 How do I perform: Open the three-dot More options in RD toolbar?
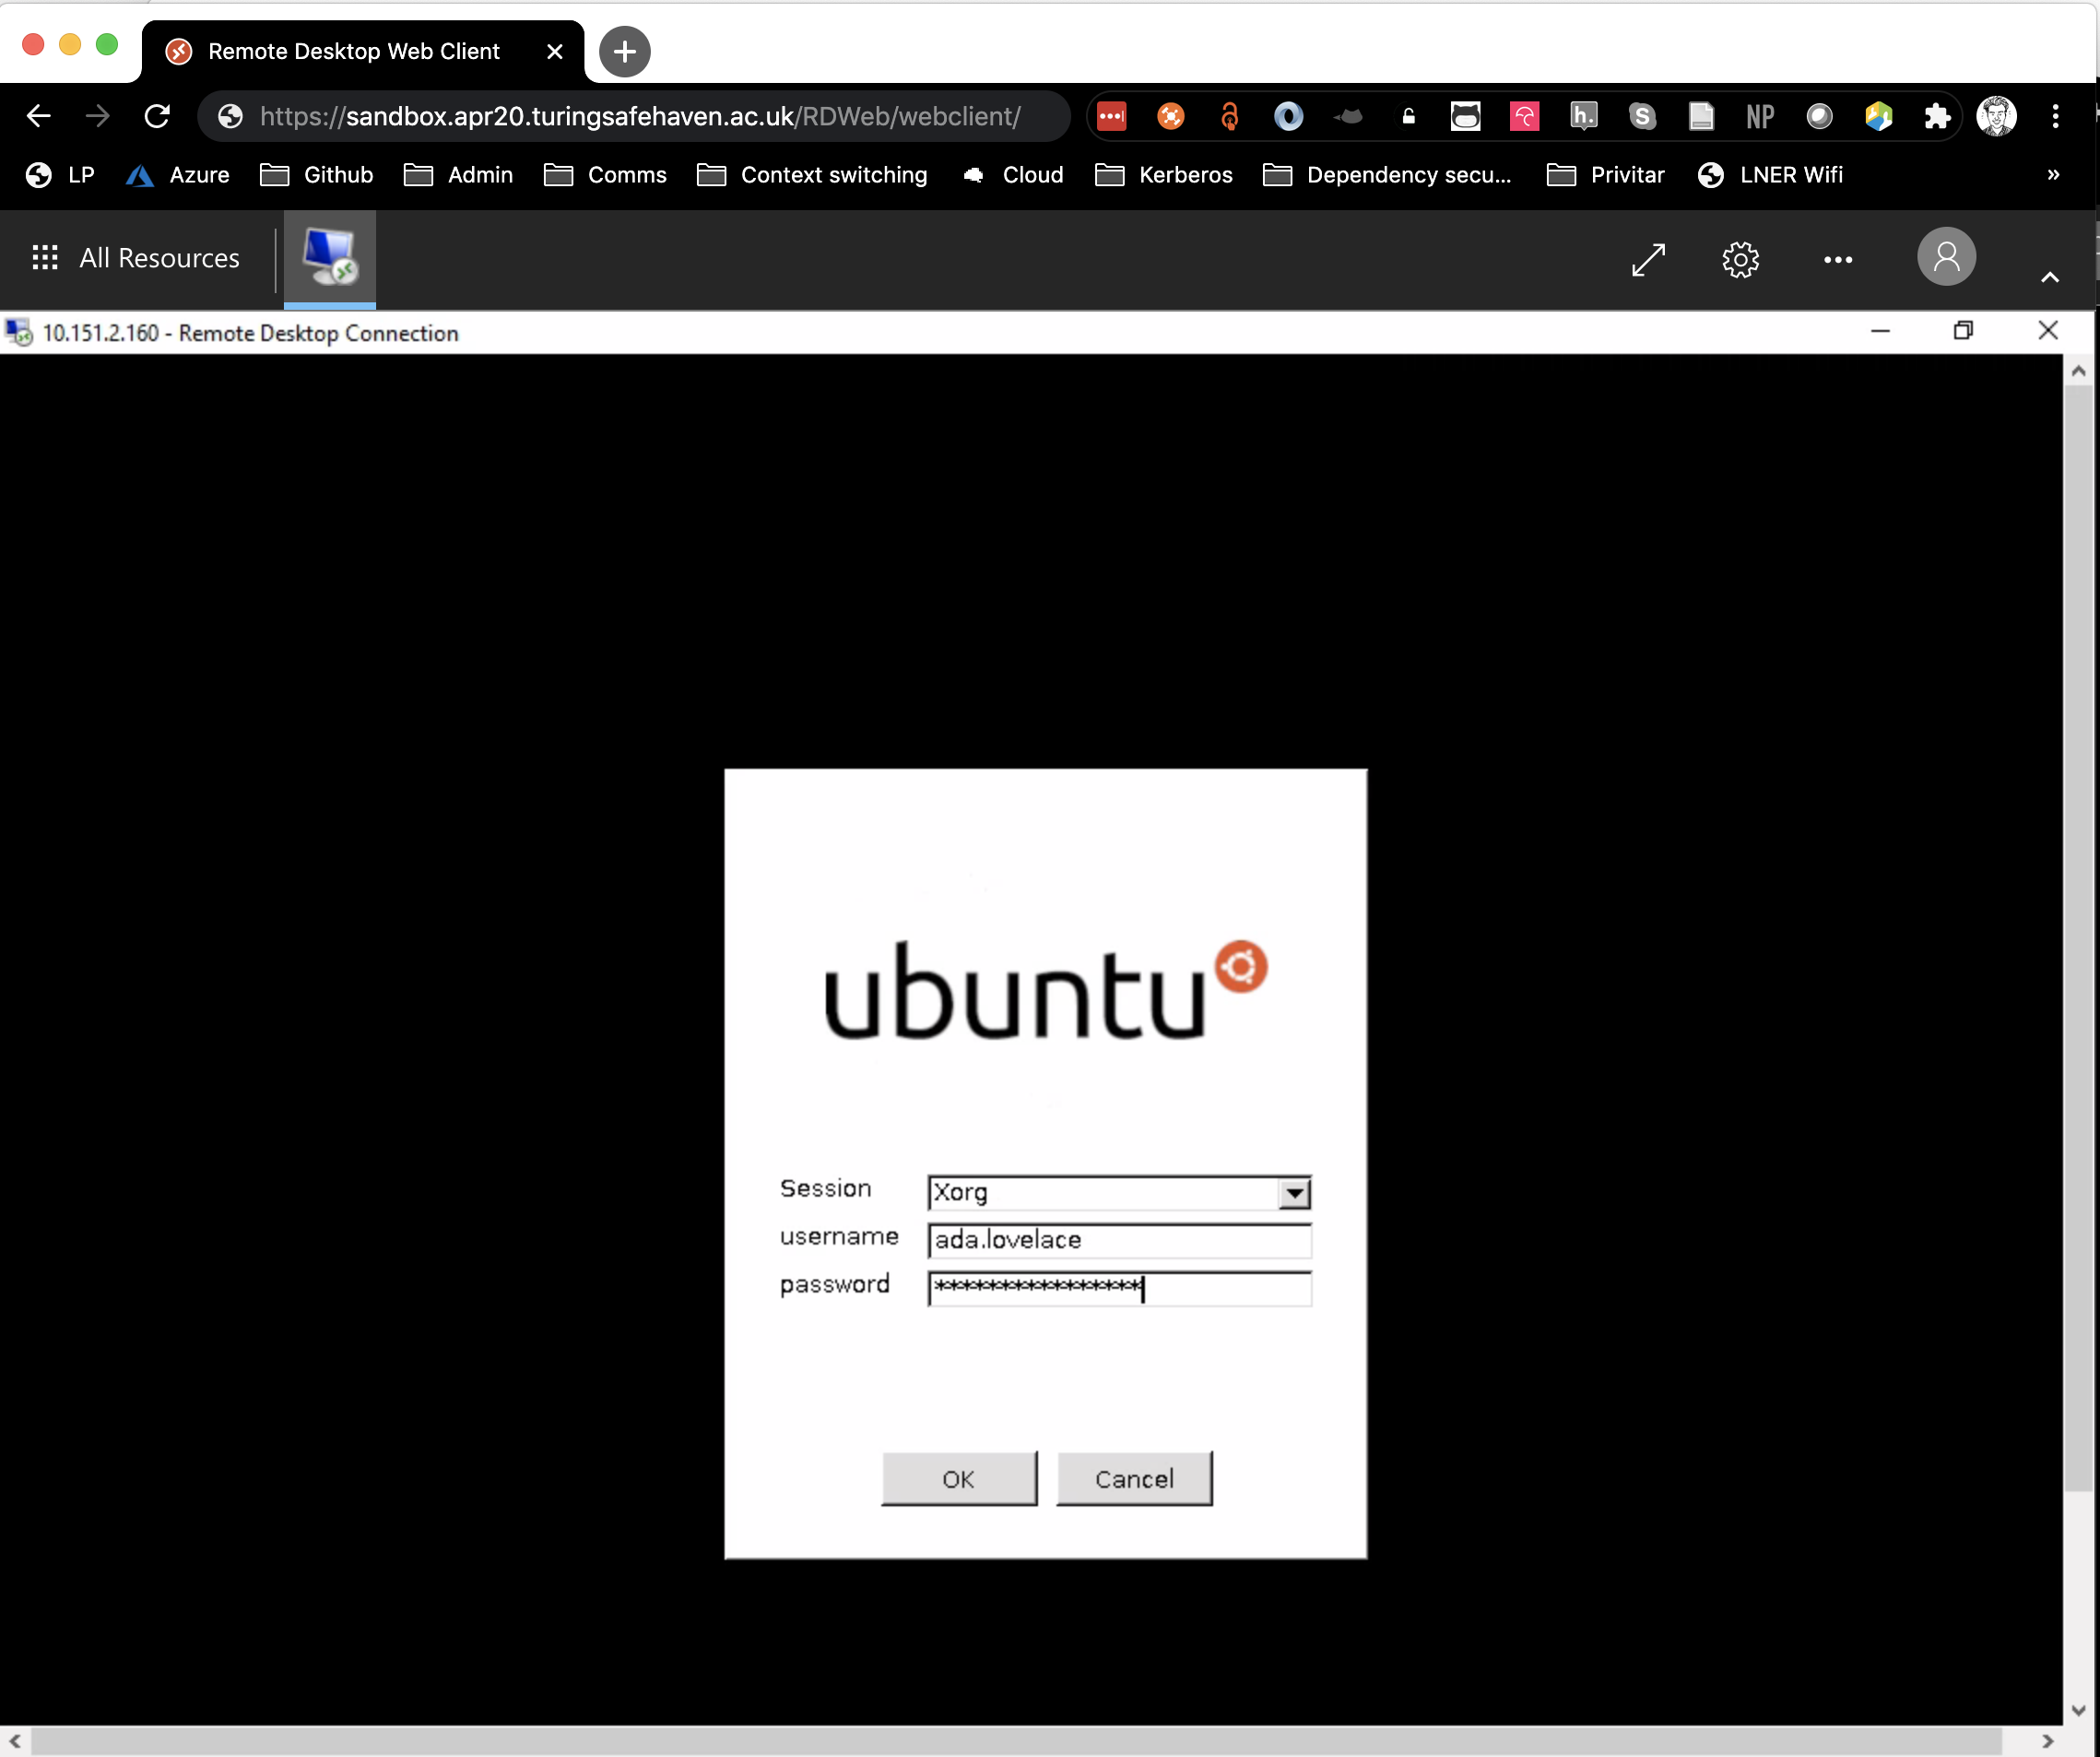click(1838, 260)
